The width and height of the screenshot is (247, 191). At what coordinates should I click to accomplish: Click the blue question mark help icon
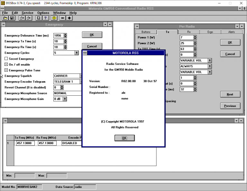point(46,18)
